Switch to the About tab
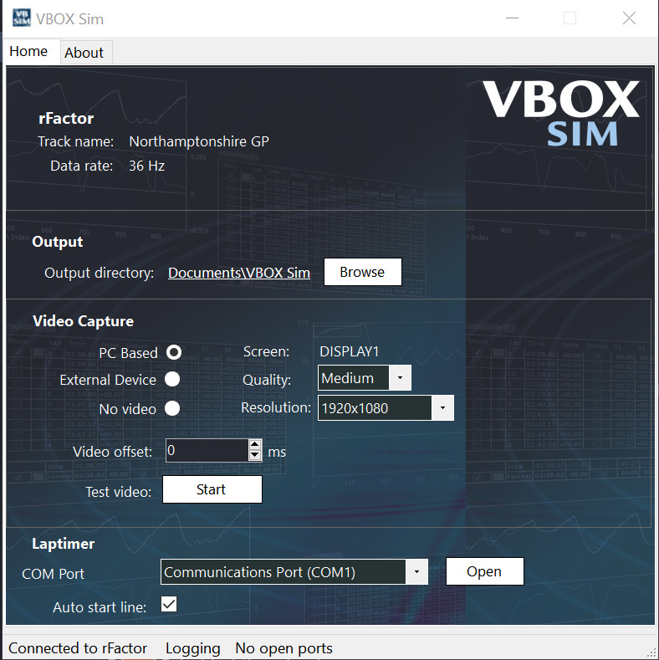 (x=84, y=53)
